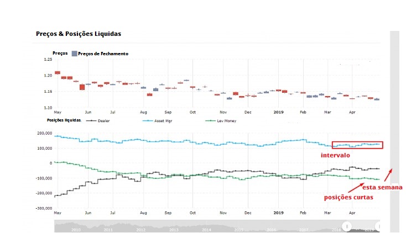Click the 2019 label on price axis

click(278, 112)
